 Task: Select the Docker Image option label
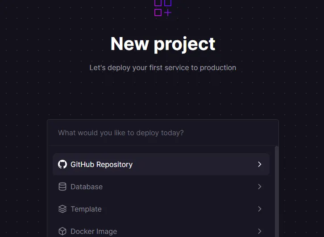tap(94, 231)
